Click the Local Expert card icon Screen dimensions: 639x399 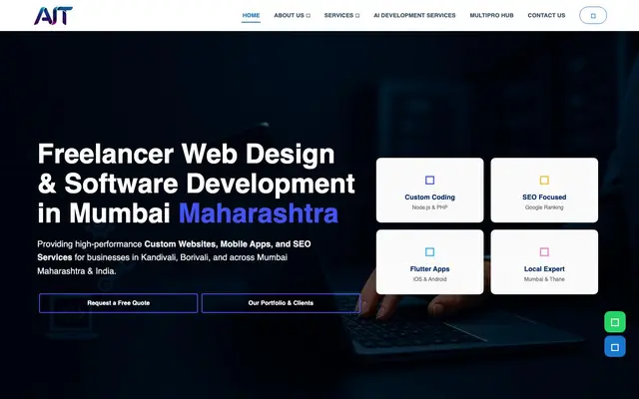(544, 251)
